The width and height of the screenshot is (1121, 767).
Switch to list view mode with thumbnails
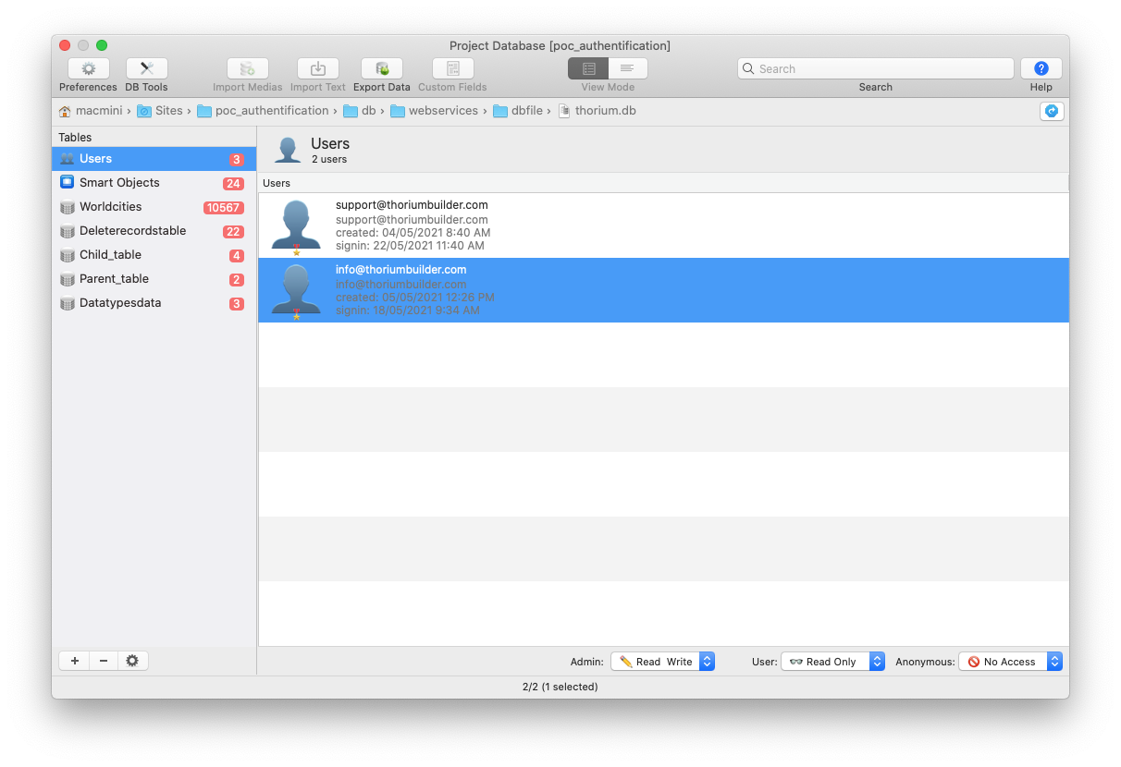click(x=588, y=68)
